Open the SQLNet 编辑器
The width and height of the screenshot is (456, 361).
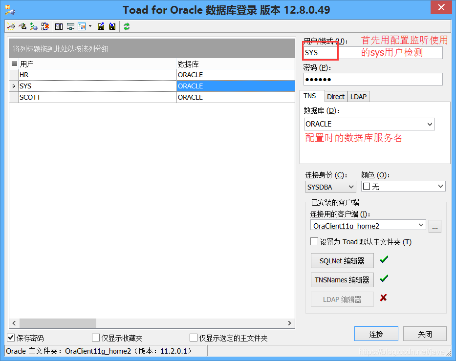[342, 261]
